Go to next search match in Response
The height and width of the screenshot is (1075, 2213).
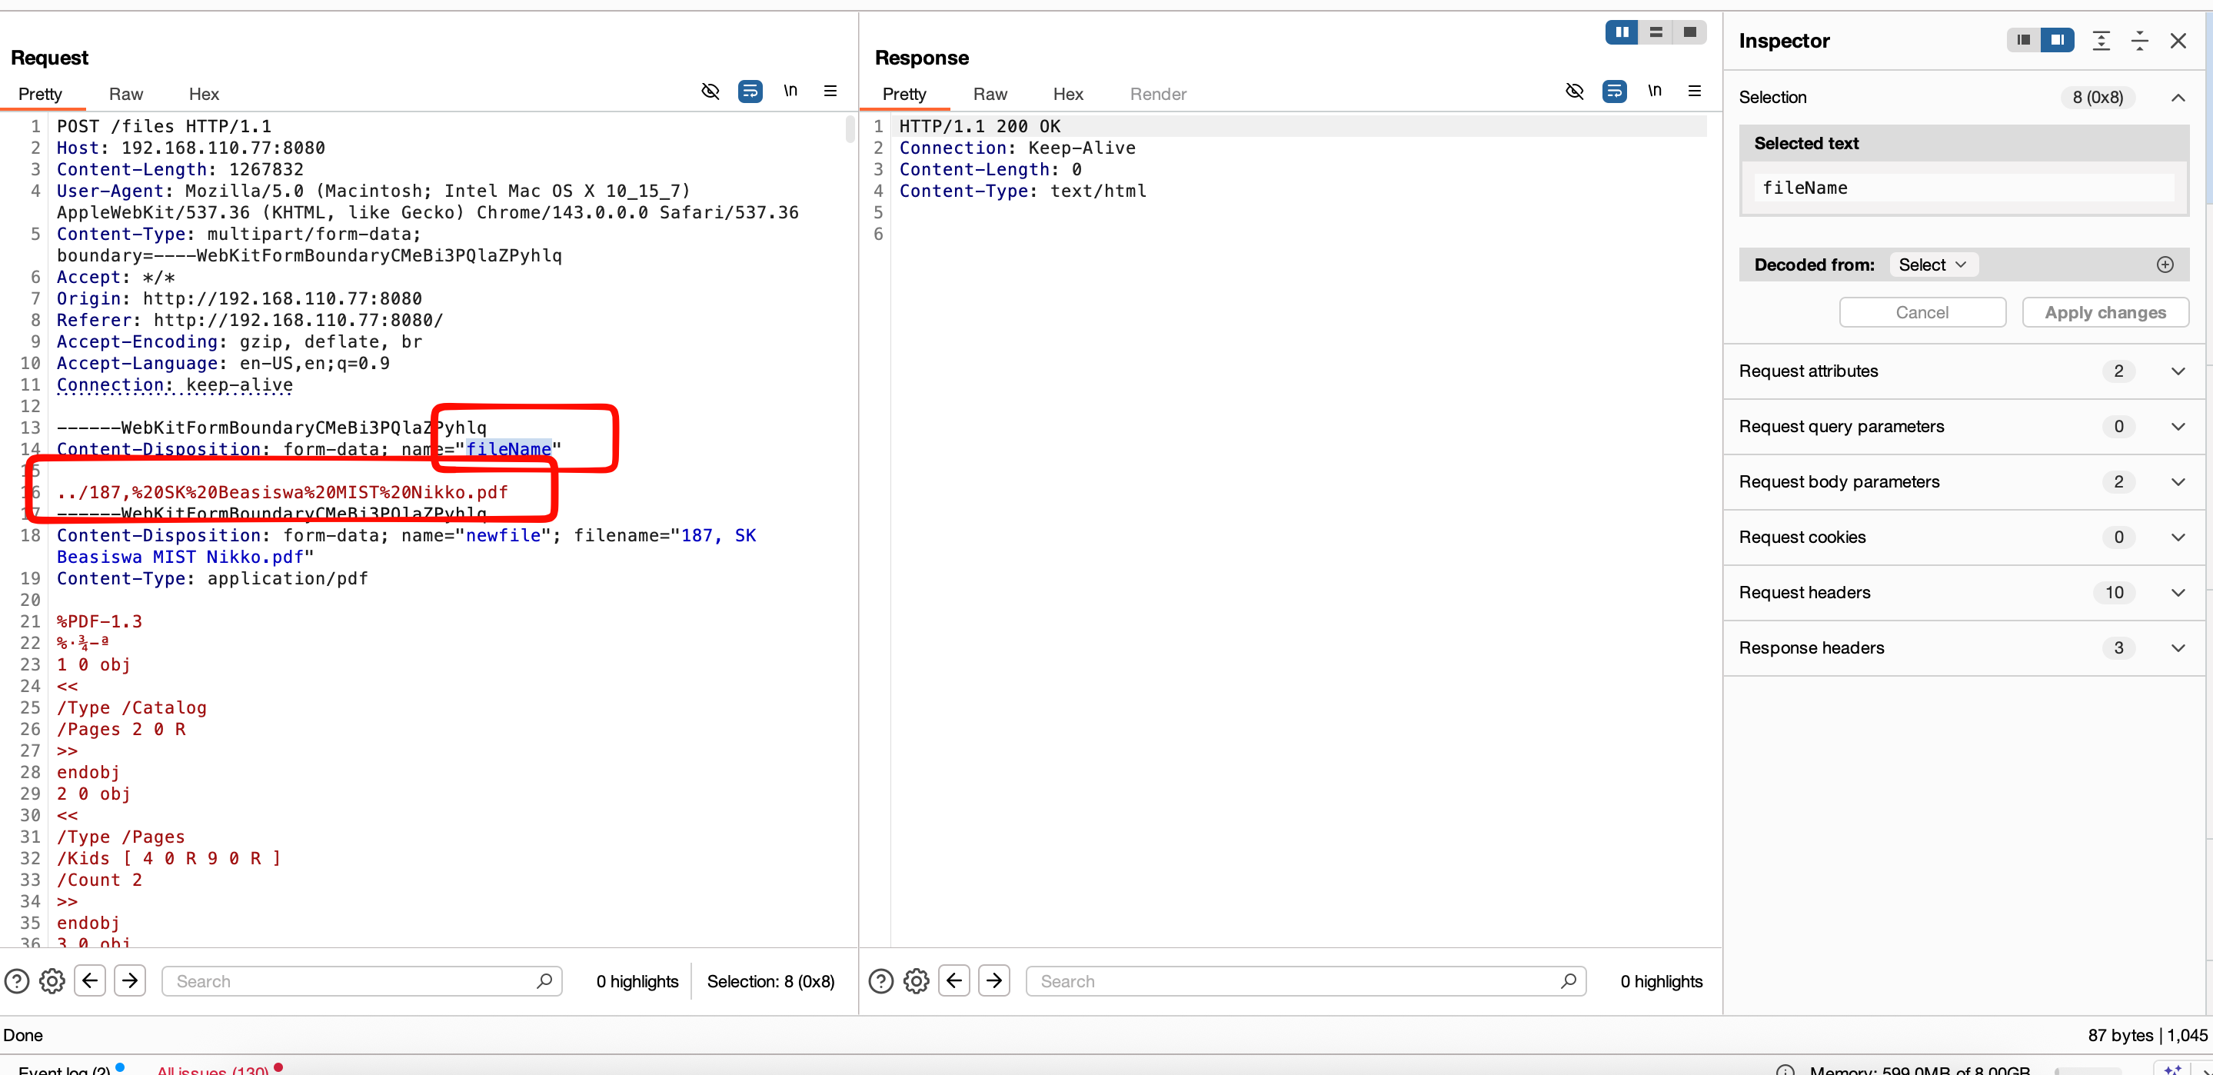pos(994,980)
